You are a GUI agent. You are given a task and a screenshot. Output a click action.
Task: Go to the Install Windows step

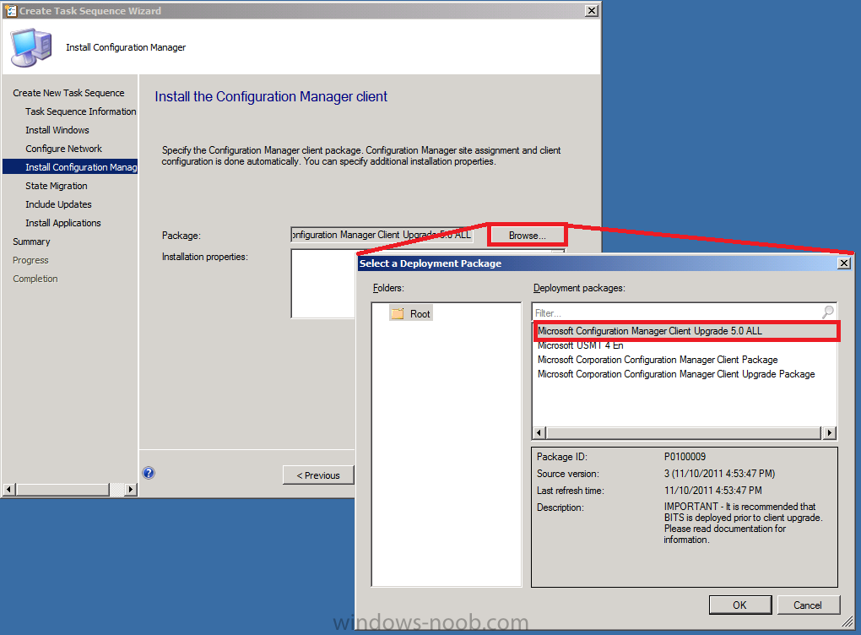tap(57, 130)
